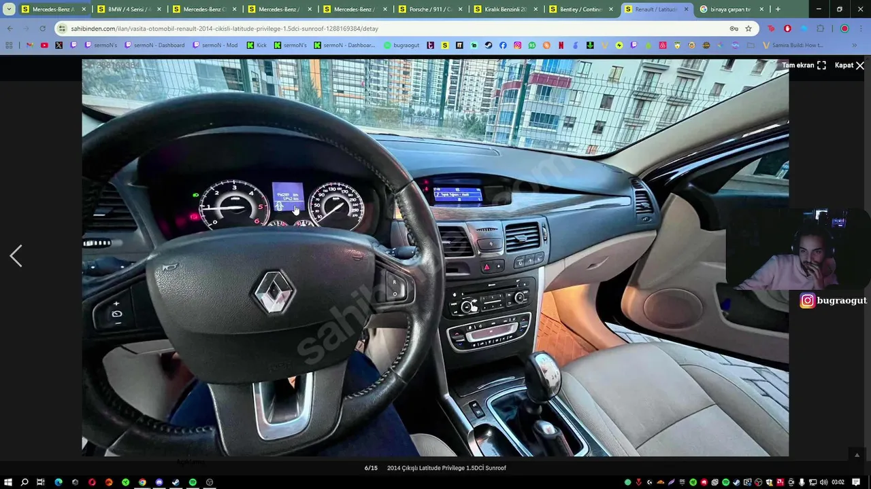Expand hidden bookmarks chevron
Image resolution: width=871 pixels, height=489 pixels.
click(x=855, y=46)
